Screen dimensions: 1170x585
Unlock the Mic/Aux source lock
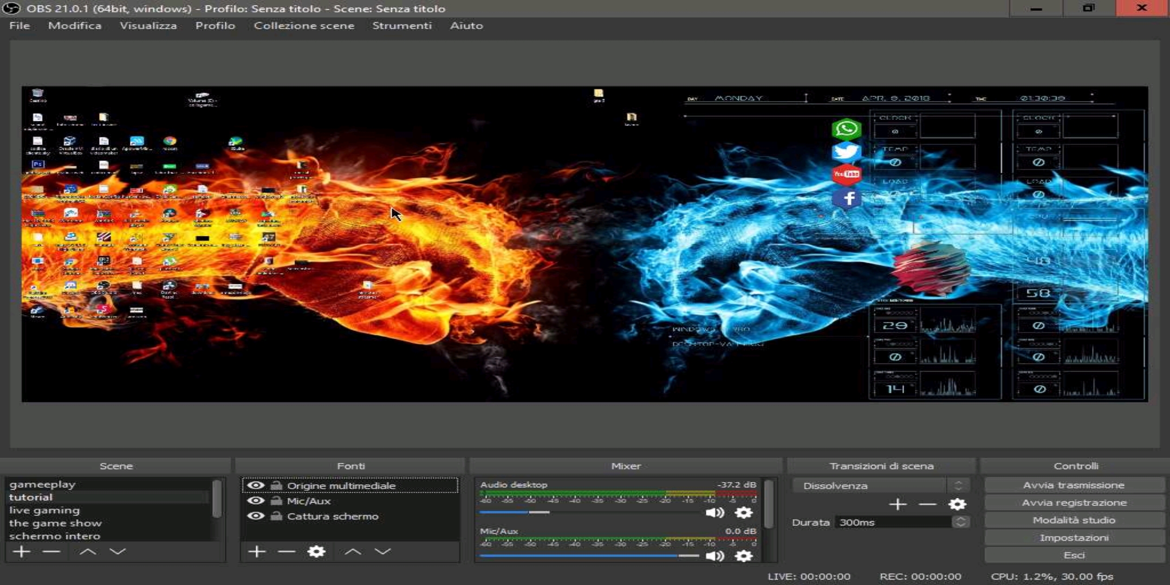[276, 501]
